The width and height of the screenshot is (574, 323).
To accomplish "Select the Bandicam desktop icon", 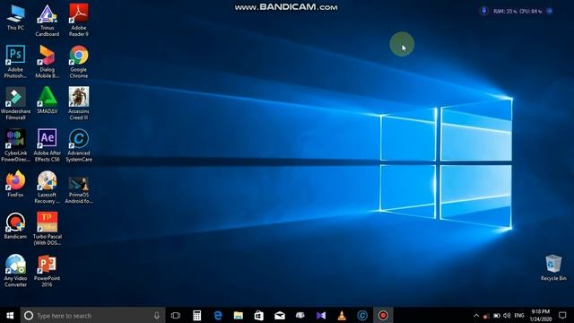I will (x=15, y=225).
